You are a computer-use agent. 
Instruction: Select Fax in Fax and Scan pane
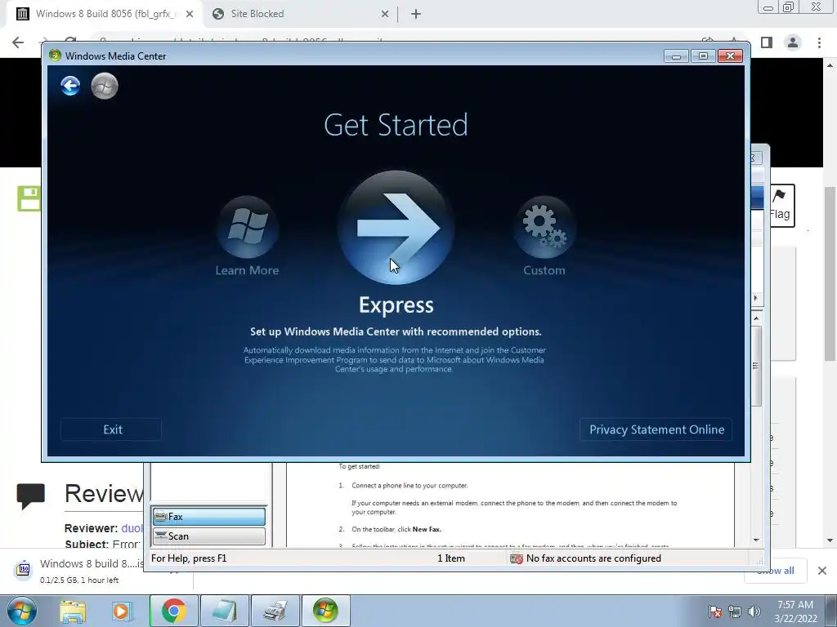coord(208,517)
